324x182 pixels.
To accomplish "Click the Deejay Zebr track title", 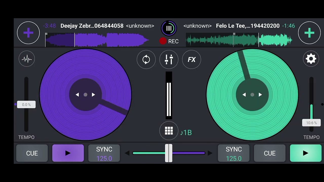I will (92, 26).
